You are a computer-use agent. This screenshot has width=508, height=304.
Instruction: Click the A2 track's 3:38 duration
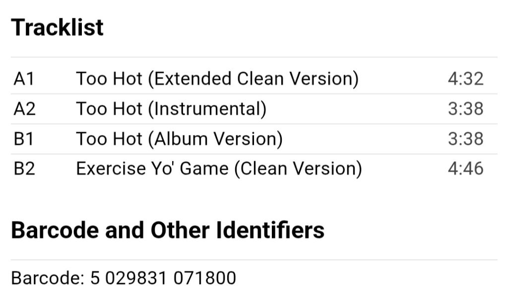pos(465,109)
